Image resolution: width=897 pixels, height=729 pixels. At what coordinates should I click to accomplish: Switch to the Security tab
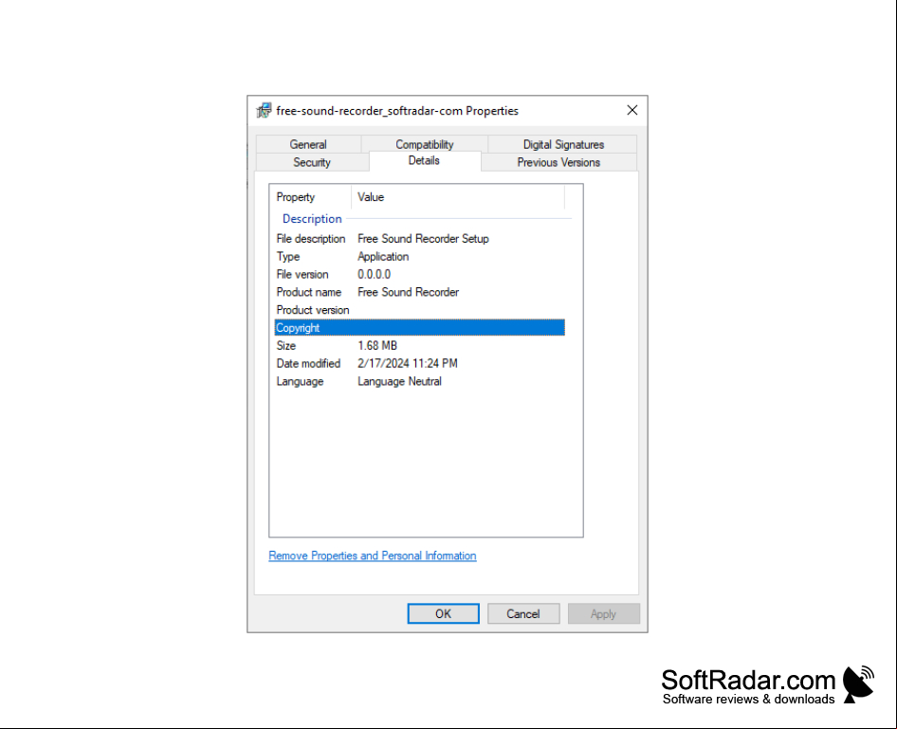[312, 162]
